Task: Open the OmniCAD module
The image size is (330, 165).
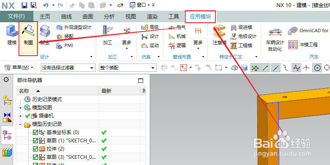Action: click(308, 31)
